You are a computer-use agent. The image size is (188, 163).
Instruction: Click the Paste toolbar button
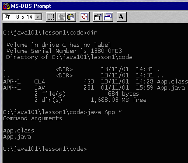(71, 17)
